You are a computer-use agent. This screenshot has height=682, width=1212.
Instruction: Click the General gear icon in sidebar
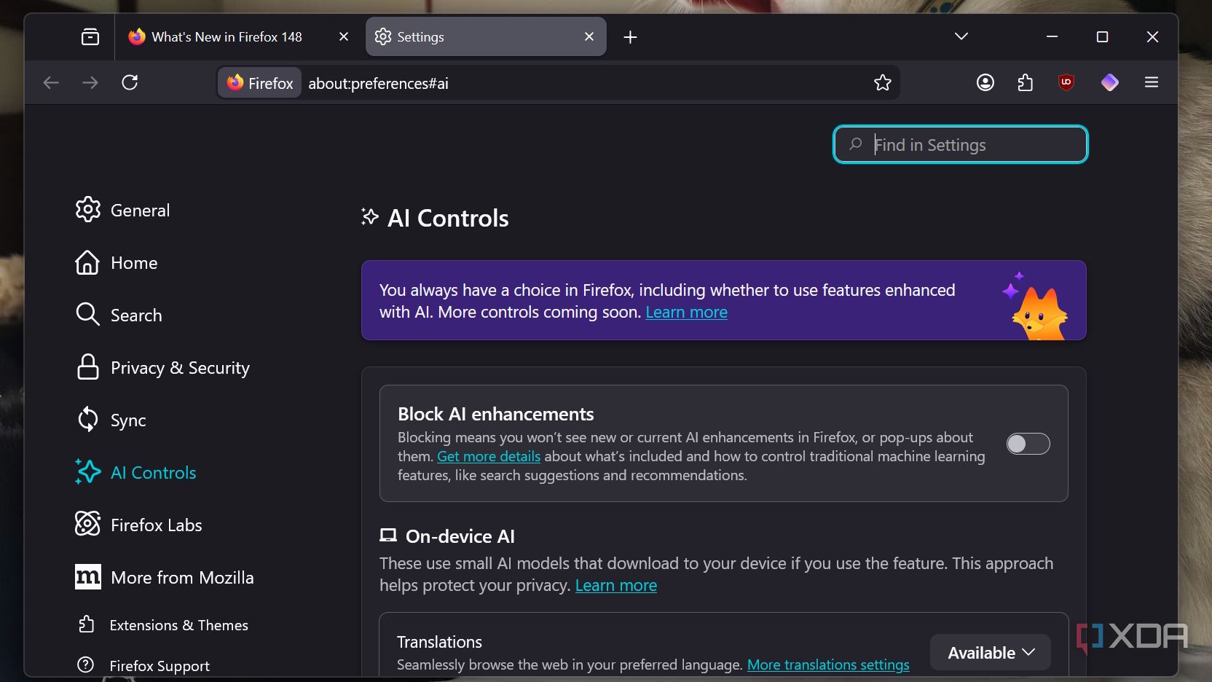(x=88, y=210)
